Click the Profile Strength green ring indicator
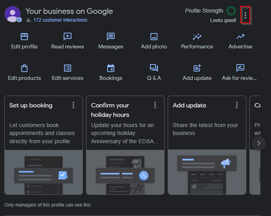This screenshot has height=216, width=271. coord(231,11)
